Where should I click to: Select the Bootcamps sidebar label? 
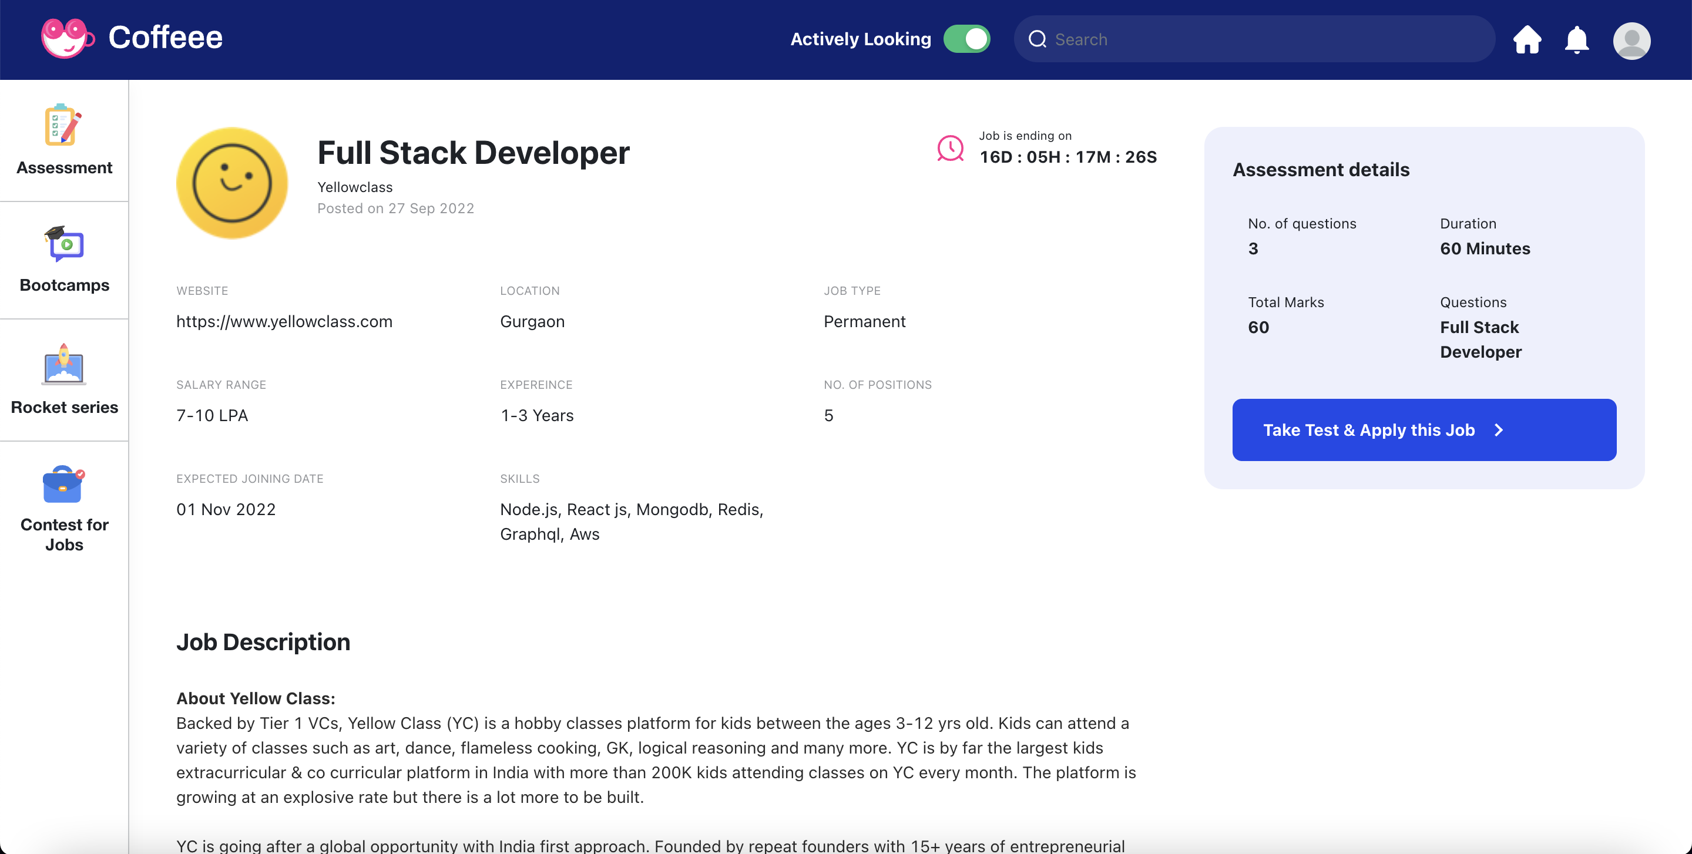pyautogui.click(x=65, y=285)
